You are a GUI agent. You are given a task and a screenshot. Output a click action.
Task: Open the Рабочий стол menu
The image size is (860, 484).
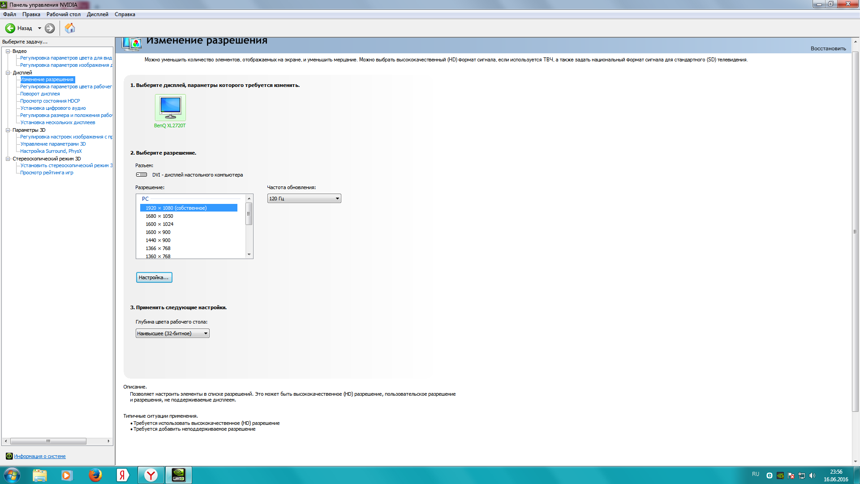pos(63,14)
